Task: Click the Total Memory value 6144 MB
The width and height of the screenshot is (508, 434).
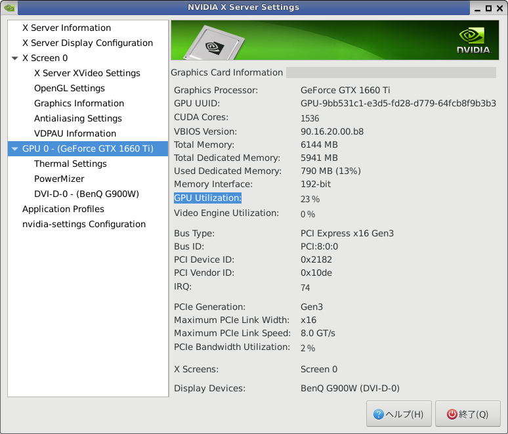Action: [x=319, y=144]
